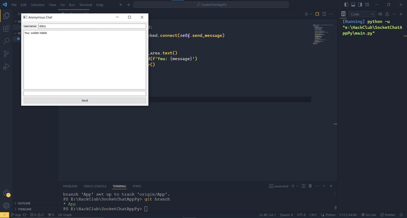This screenshot has width=407, height=218.
Task: Open the Search view magnifier icon
Action: point(6,41)
